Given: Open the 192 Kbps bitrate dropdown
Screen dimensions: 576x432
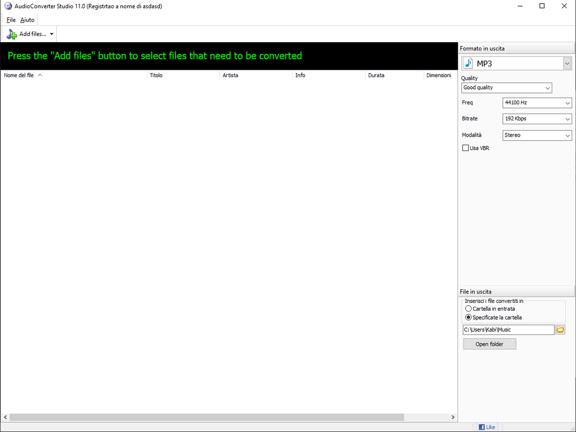Looking at the screenshot, I should click(x=537, y=119).
